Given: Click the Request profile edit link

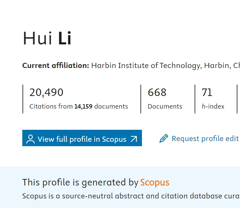Looking at the screenshot, I should pos(205,138).
